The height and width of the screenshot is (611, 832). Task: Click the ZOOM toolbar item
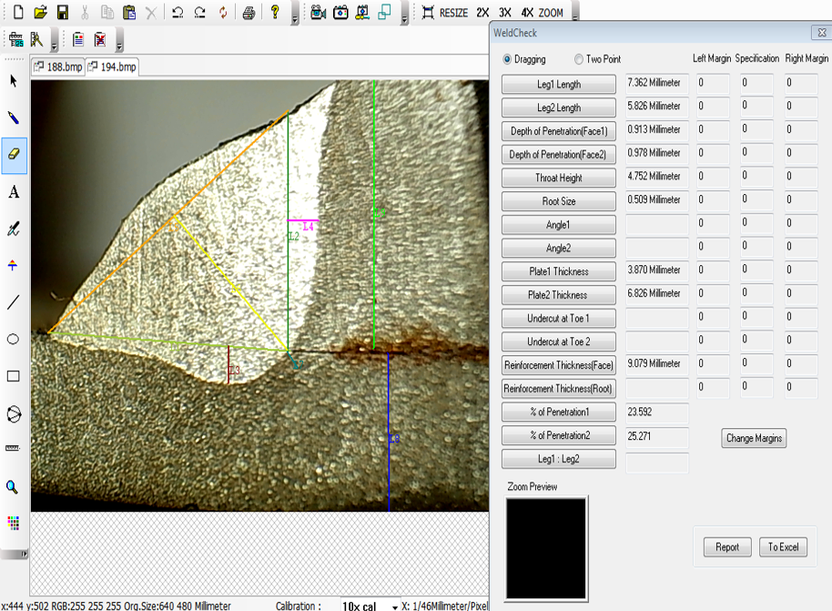pyautogui.click(x=551, y=13)
